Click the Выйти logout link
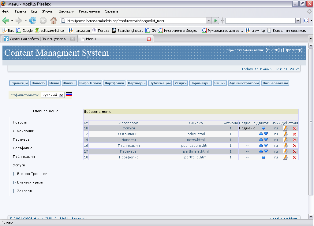This screenshot has height=226, width=314. point(272,50)
